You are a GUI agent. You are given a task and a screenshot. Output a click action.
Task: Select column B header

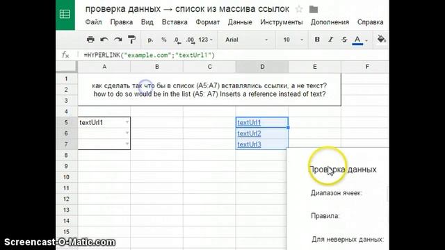click(156, 67)
